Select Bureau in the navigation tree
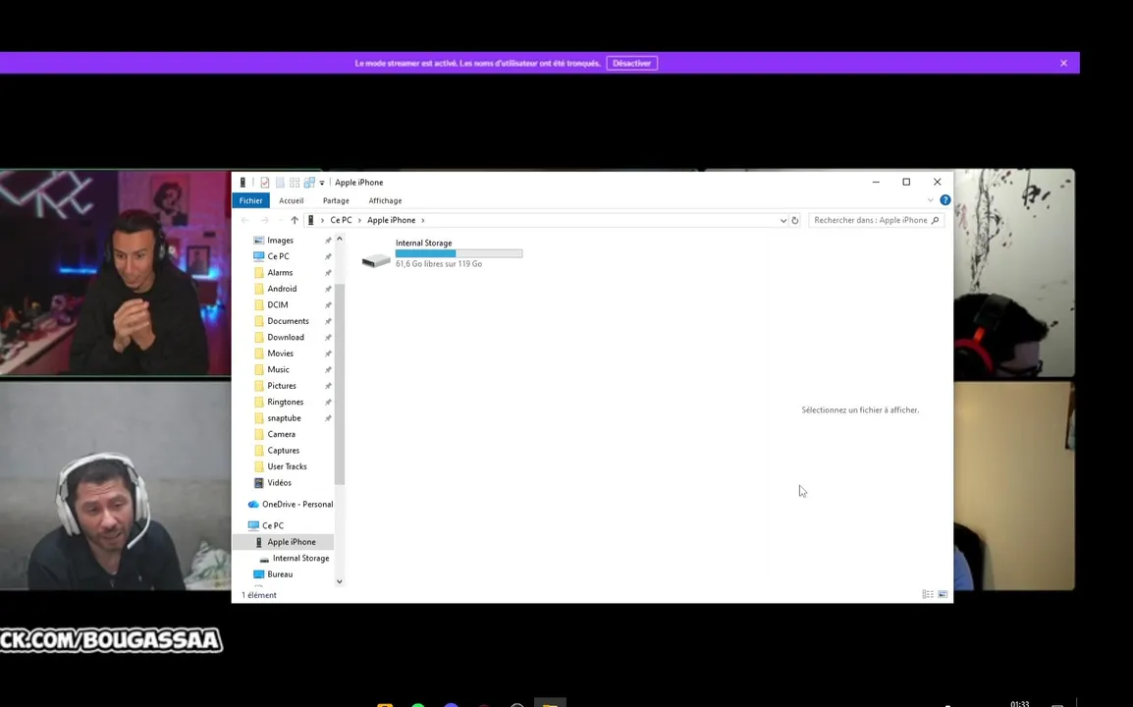The width and height of the screenshot is (1133, 707). tap(280, 574)
